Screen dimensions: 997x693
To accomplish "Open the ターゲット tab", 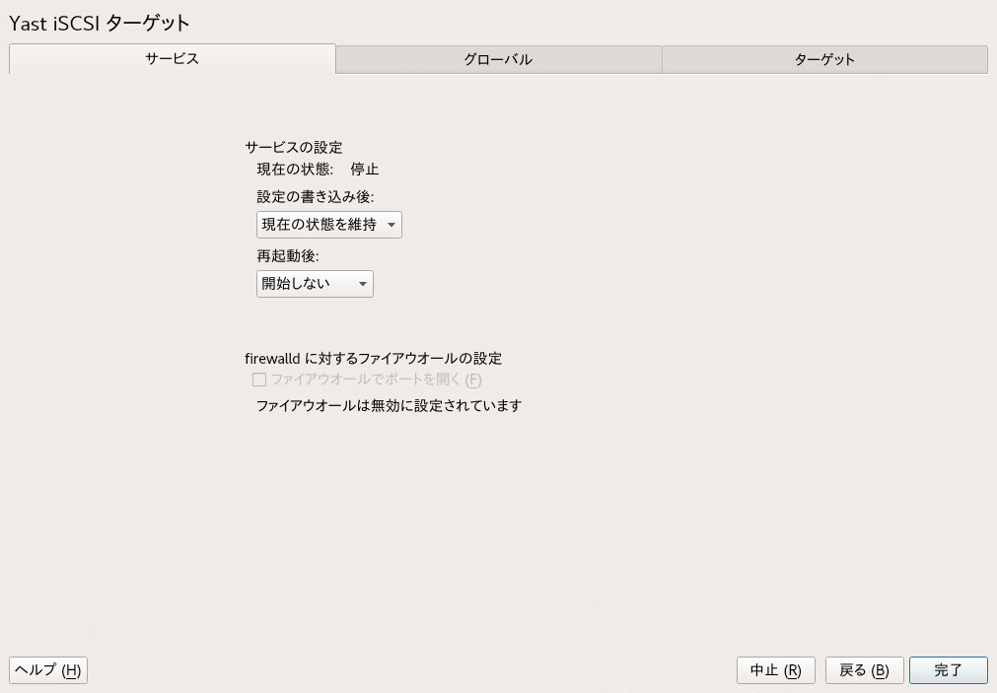I will (824, 60).
